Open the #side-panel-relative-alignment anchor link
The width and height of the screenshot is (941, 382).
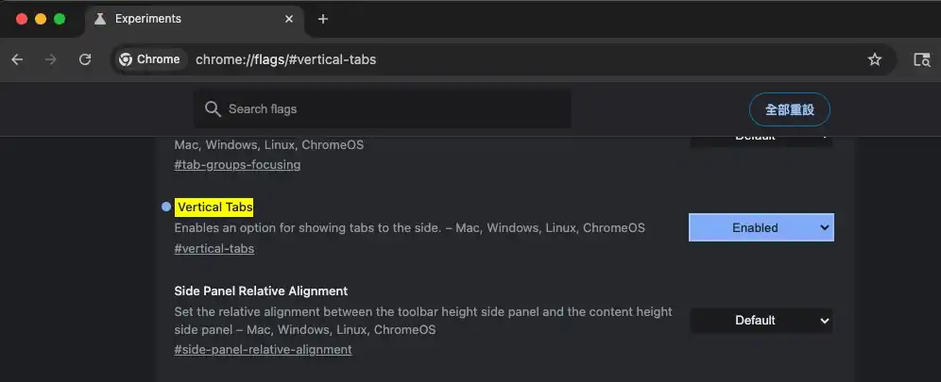click(263, 350)
